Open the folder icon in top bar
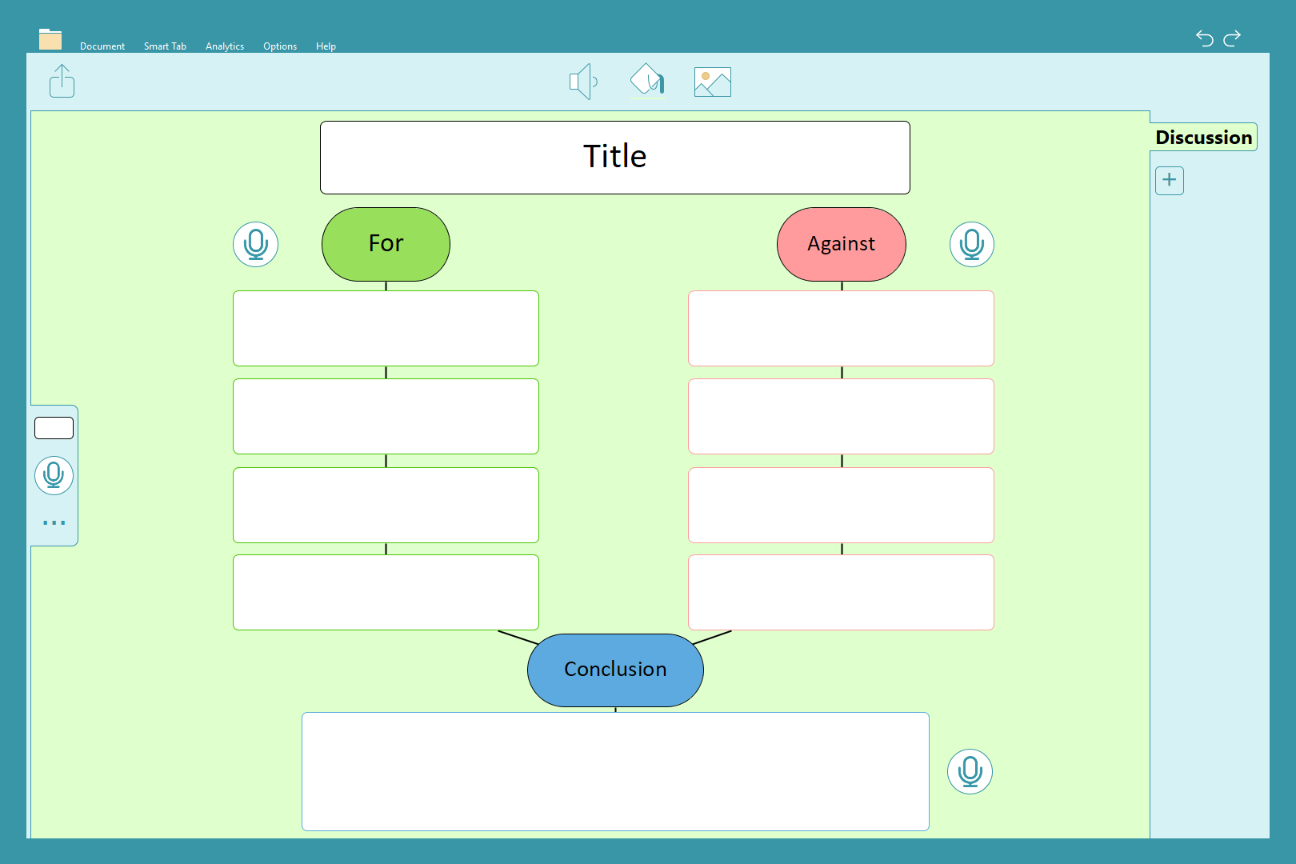This screenshot has height=864, width=1296. tap(50, 39)
